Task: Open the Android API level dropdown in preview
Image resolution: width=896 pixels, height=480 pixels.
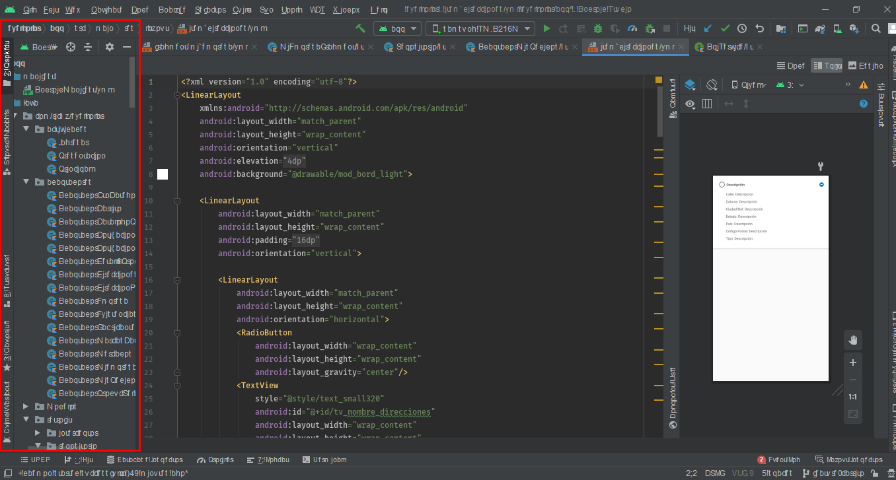Action: tap(791, 85)
